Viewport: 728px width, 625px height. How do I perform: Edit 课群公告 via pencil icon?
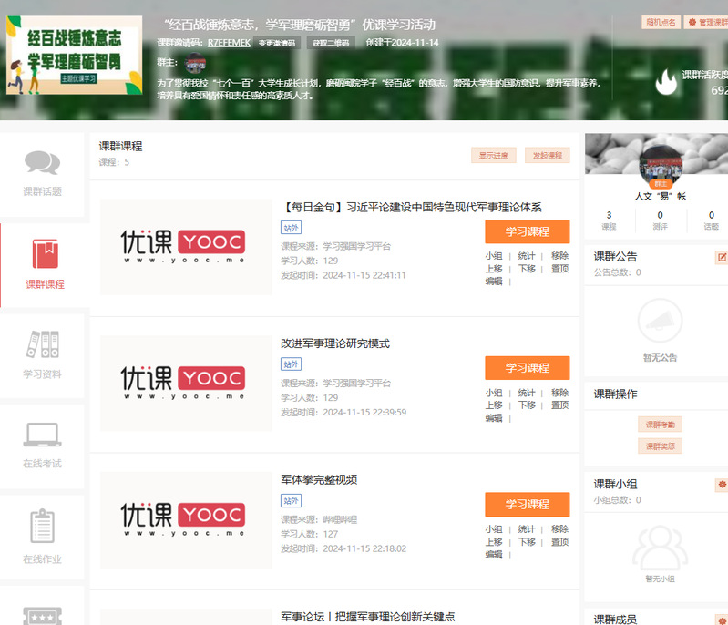click(x=722, y=257)
